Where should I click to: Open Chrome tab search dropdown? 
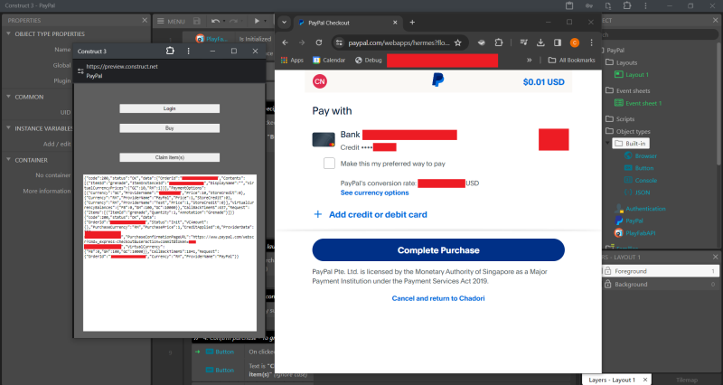coord(284,22)
